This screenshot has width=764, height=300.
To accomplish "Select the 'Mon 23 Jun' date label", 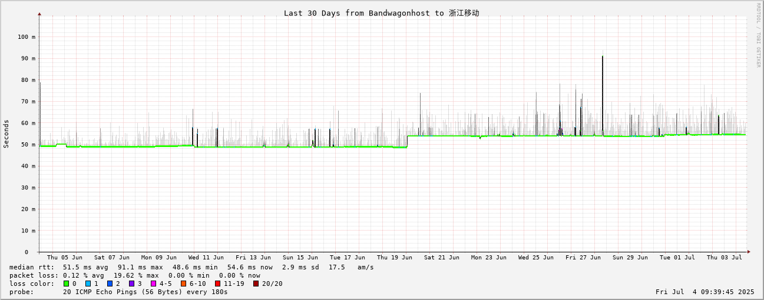I will coord(489,258).
